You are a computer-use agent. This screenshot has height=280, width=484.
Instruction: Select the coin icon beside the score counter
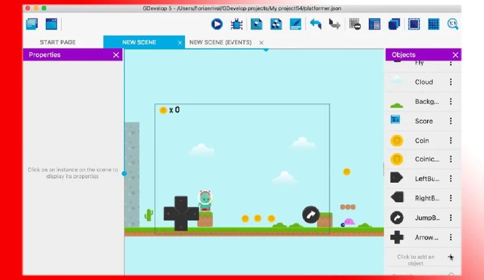coord(163,110)
